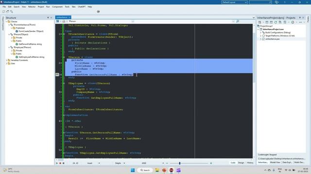The image size is (311, 174).
Task: Open the ChatGPT menu
Action: (x=82, y=7)
